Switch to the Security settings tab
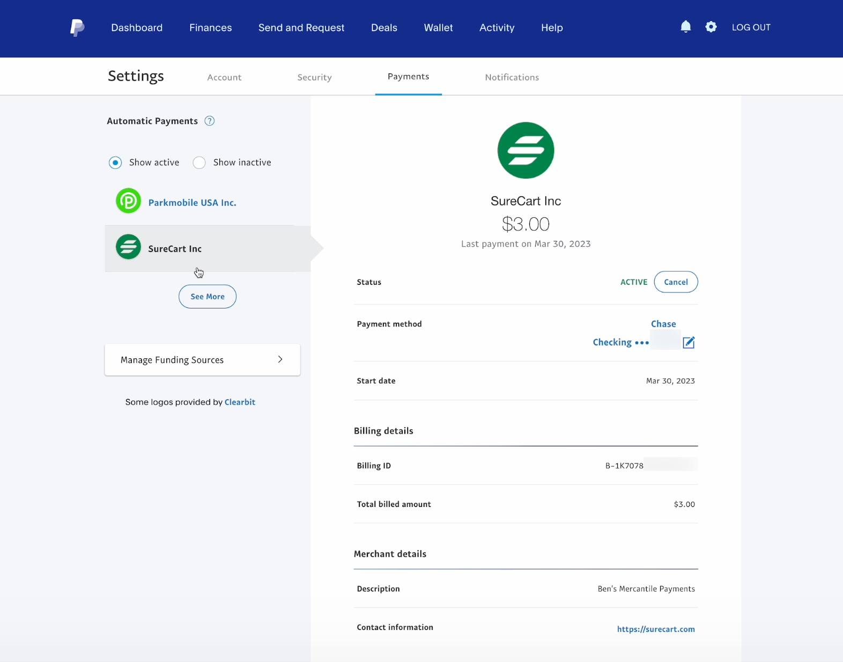Image resolution: width=843 pixels, height=662 pixels. (314, 77)
